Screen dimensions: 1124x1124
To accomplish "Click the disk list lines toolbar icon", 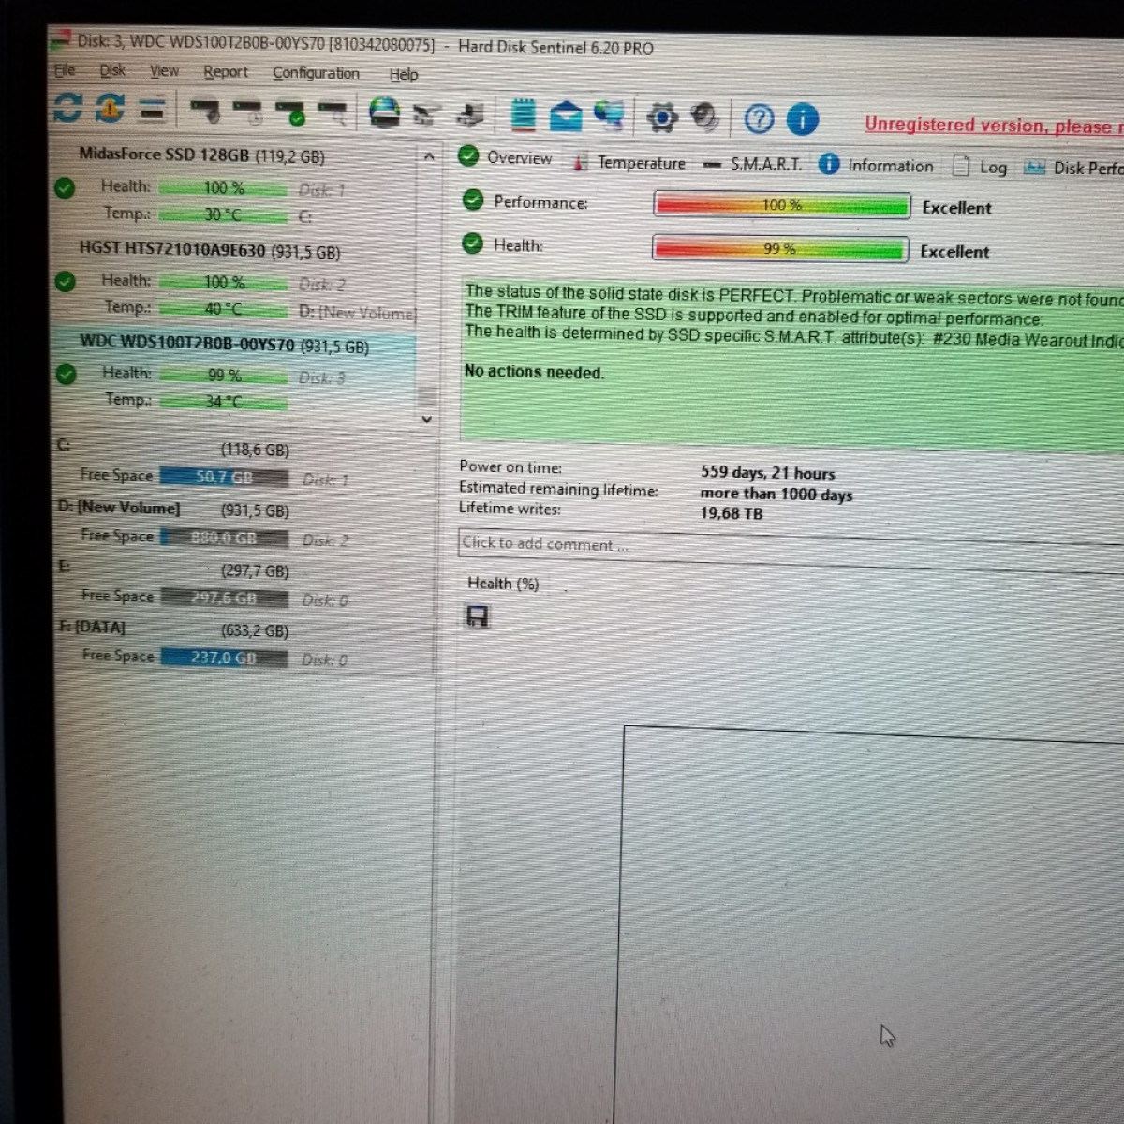I will [153, 110].
